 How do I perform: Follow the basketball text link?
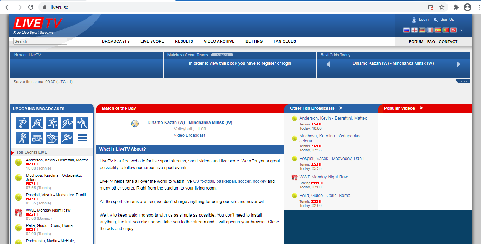click(x=226, y=181)
